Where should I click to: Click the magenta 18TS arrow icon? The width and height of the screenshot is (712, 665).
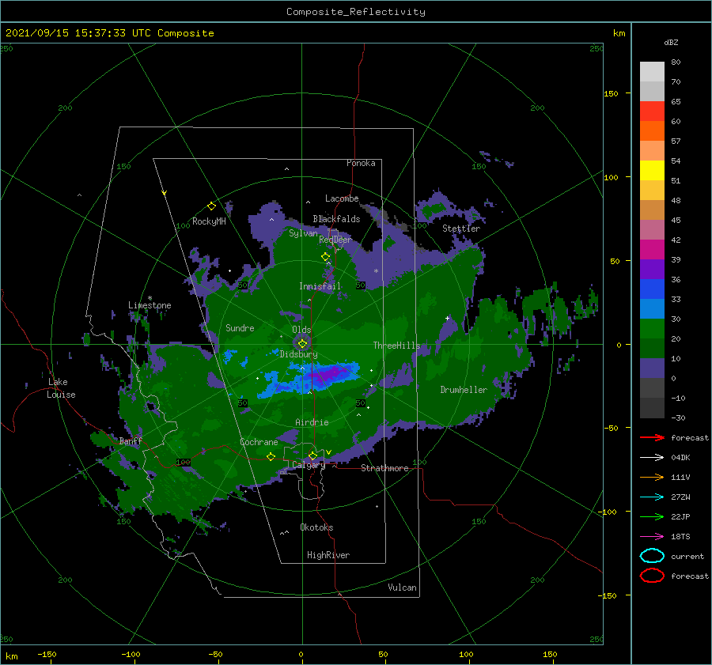coord(652,537)
